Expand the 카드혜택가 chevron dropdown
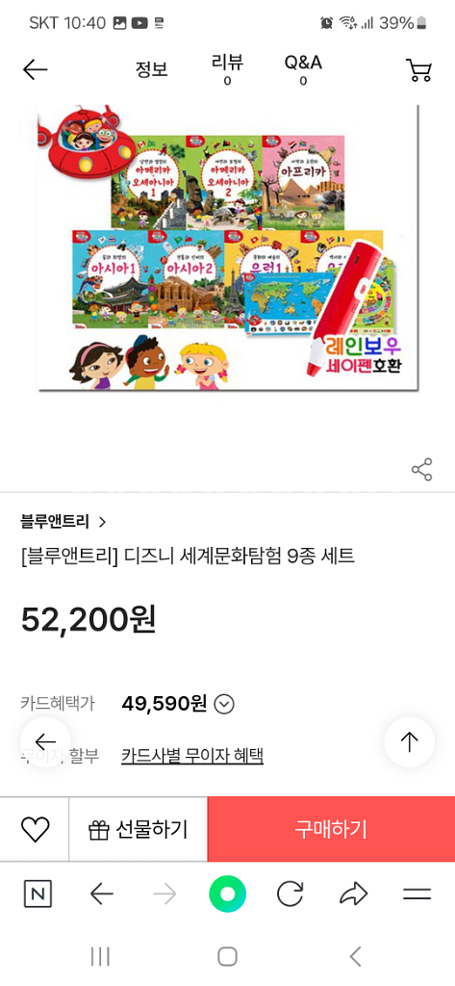455x986 pixels. click(224, 704)
